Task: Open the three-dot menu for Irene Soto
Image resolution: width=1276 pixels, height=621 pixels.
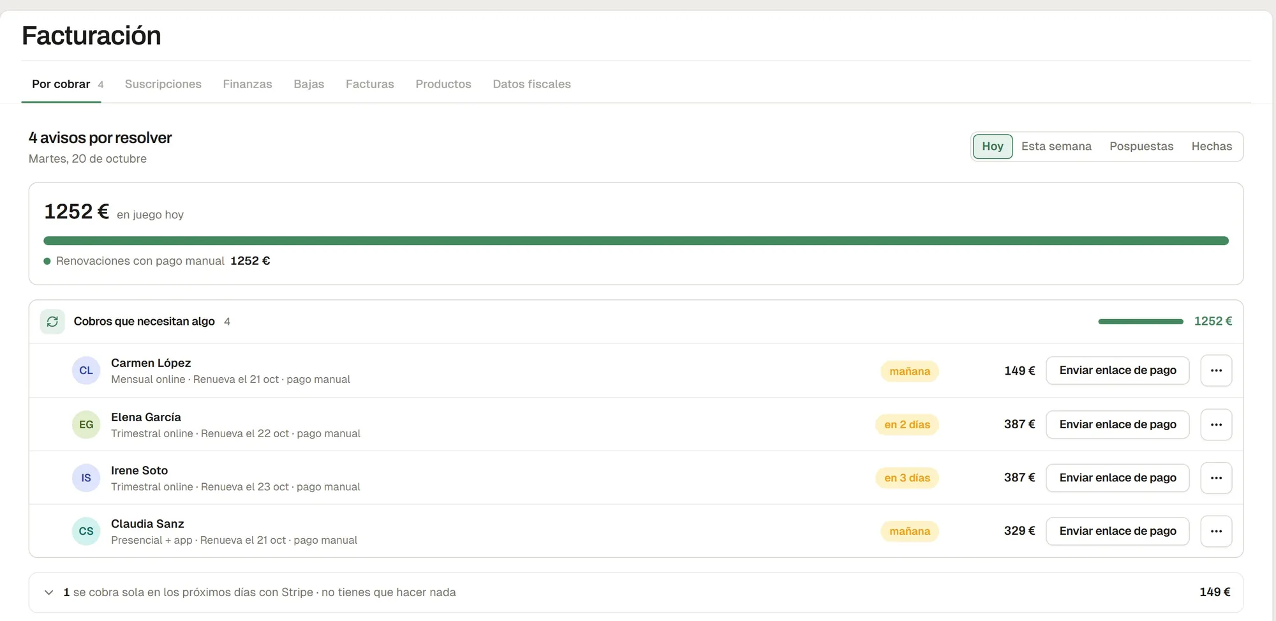Action: coord(1216,478)
